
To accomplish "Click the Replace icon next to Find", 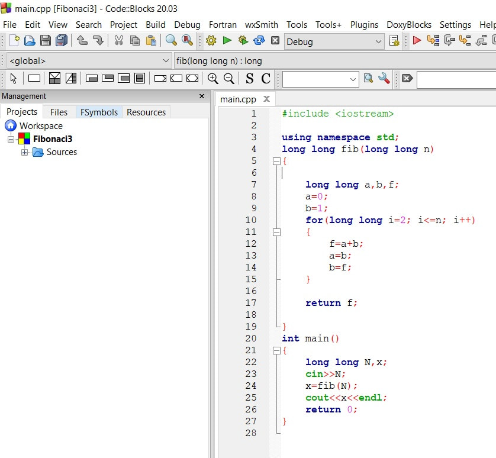I will click(x=187, y=40).
